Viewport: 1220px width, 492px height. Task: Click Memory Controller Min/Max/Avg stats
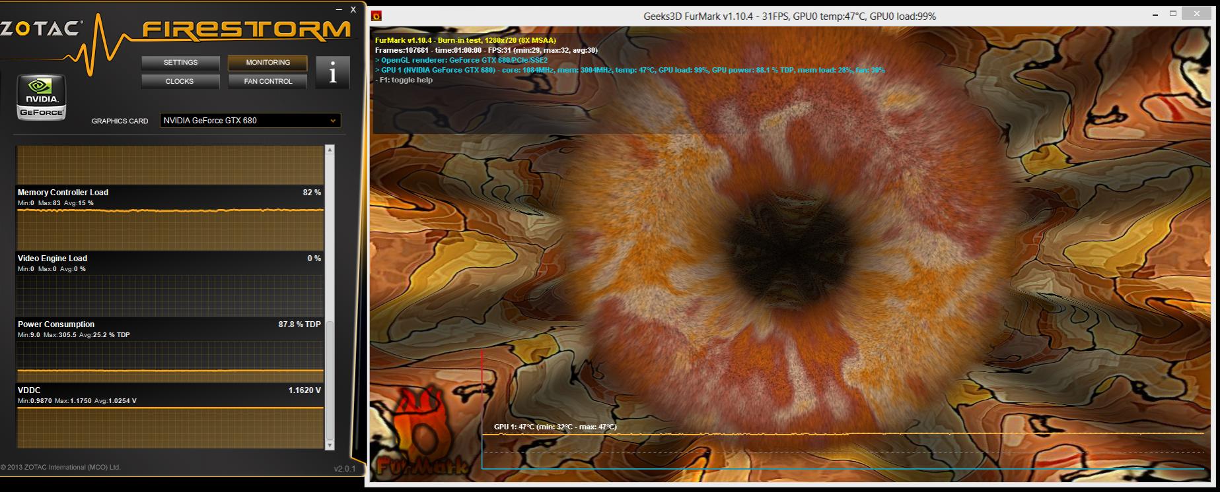[55, 203]
